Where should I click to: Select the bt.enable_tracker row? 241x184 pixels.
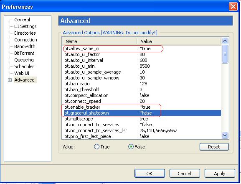pos(142,107)
